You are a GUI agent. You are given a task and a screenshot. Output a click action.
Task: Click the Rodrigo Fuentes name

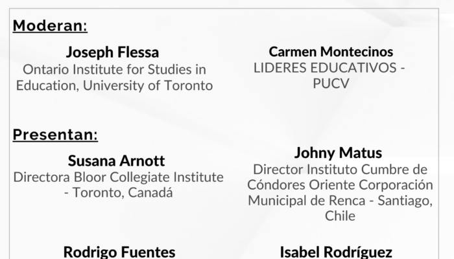click(x=119, y=252)
